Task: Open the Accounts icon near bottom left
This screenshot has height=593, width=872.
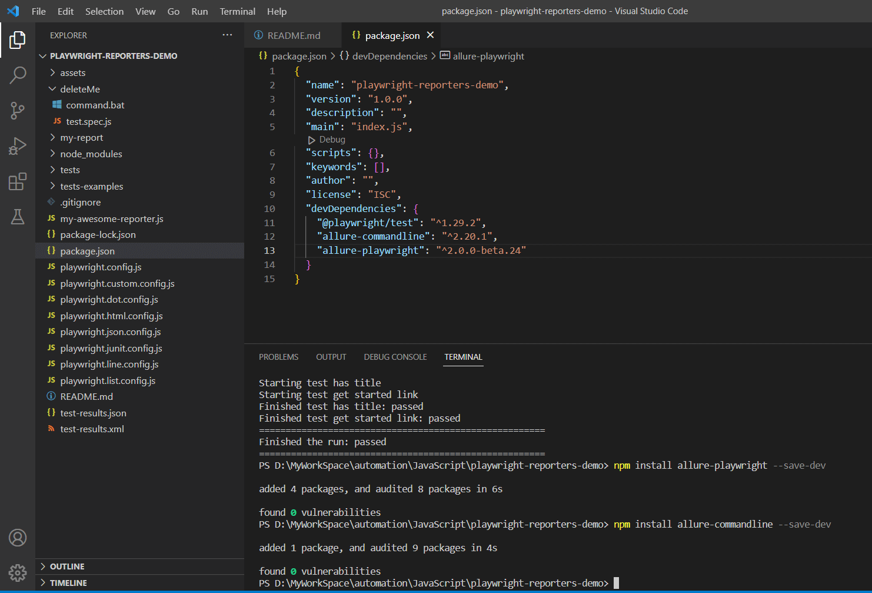Action: 18,538
